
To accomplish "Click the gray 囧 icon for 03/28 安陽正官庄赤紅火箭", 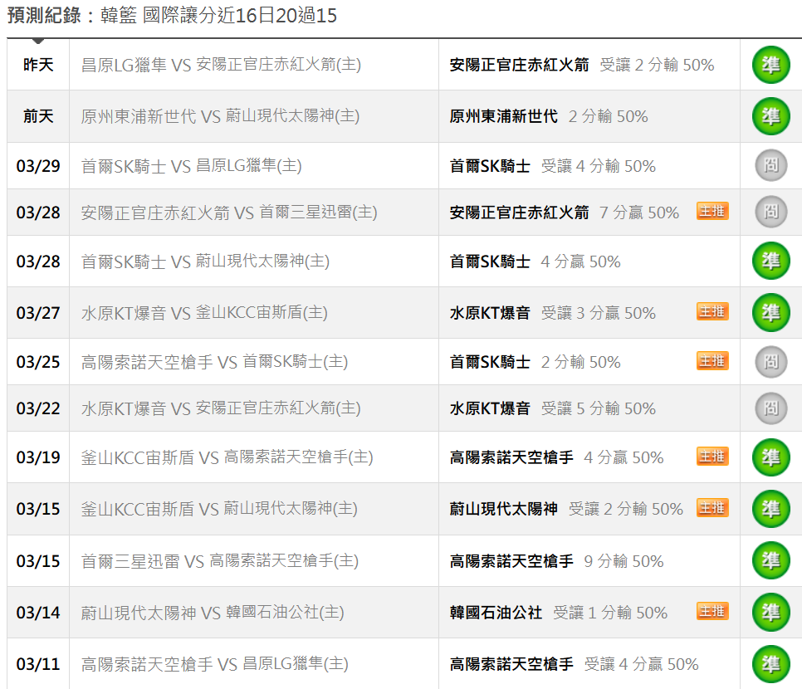I will (770, 212).
